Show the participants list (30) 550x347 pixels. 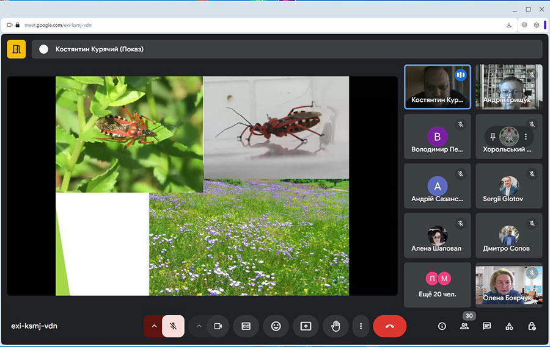point(464,326)
